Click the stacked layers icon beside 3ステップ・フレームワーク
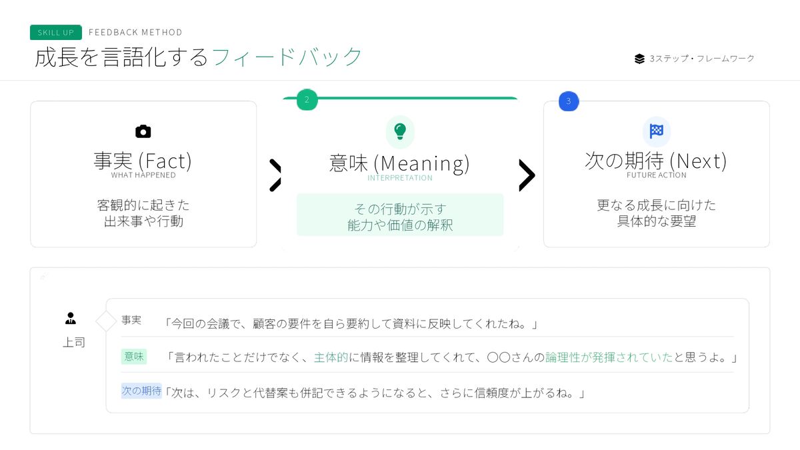Image resolution: width=800 pixels, height=450 pixels. (639, 59)
